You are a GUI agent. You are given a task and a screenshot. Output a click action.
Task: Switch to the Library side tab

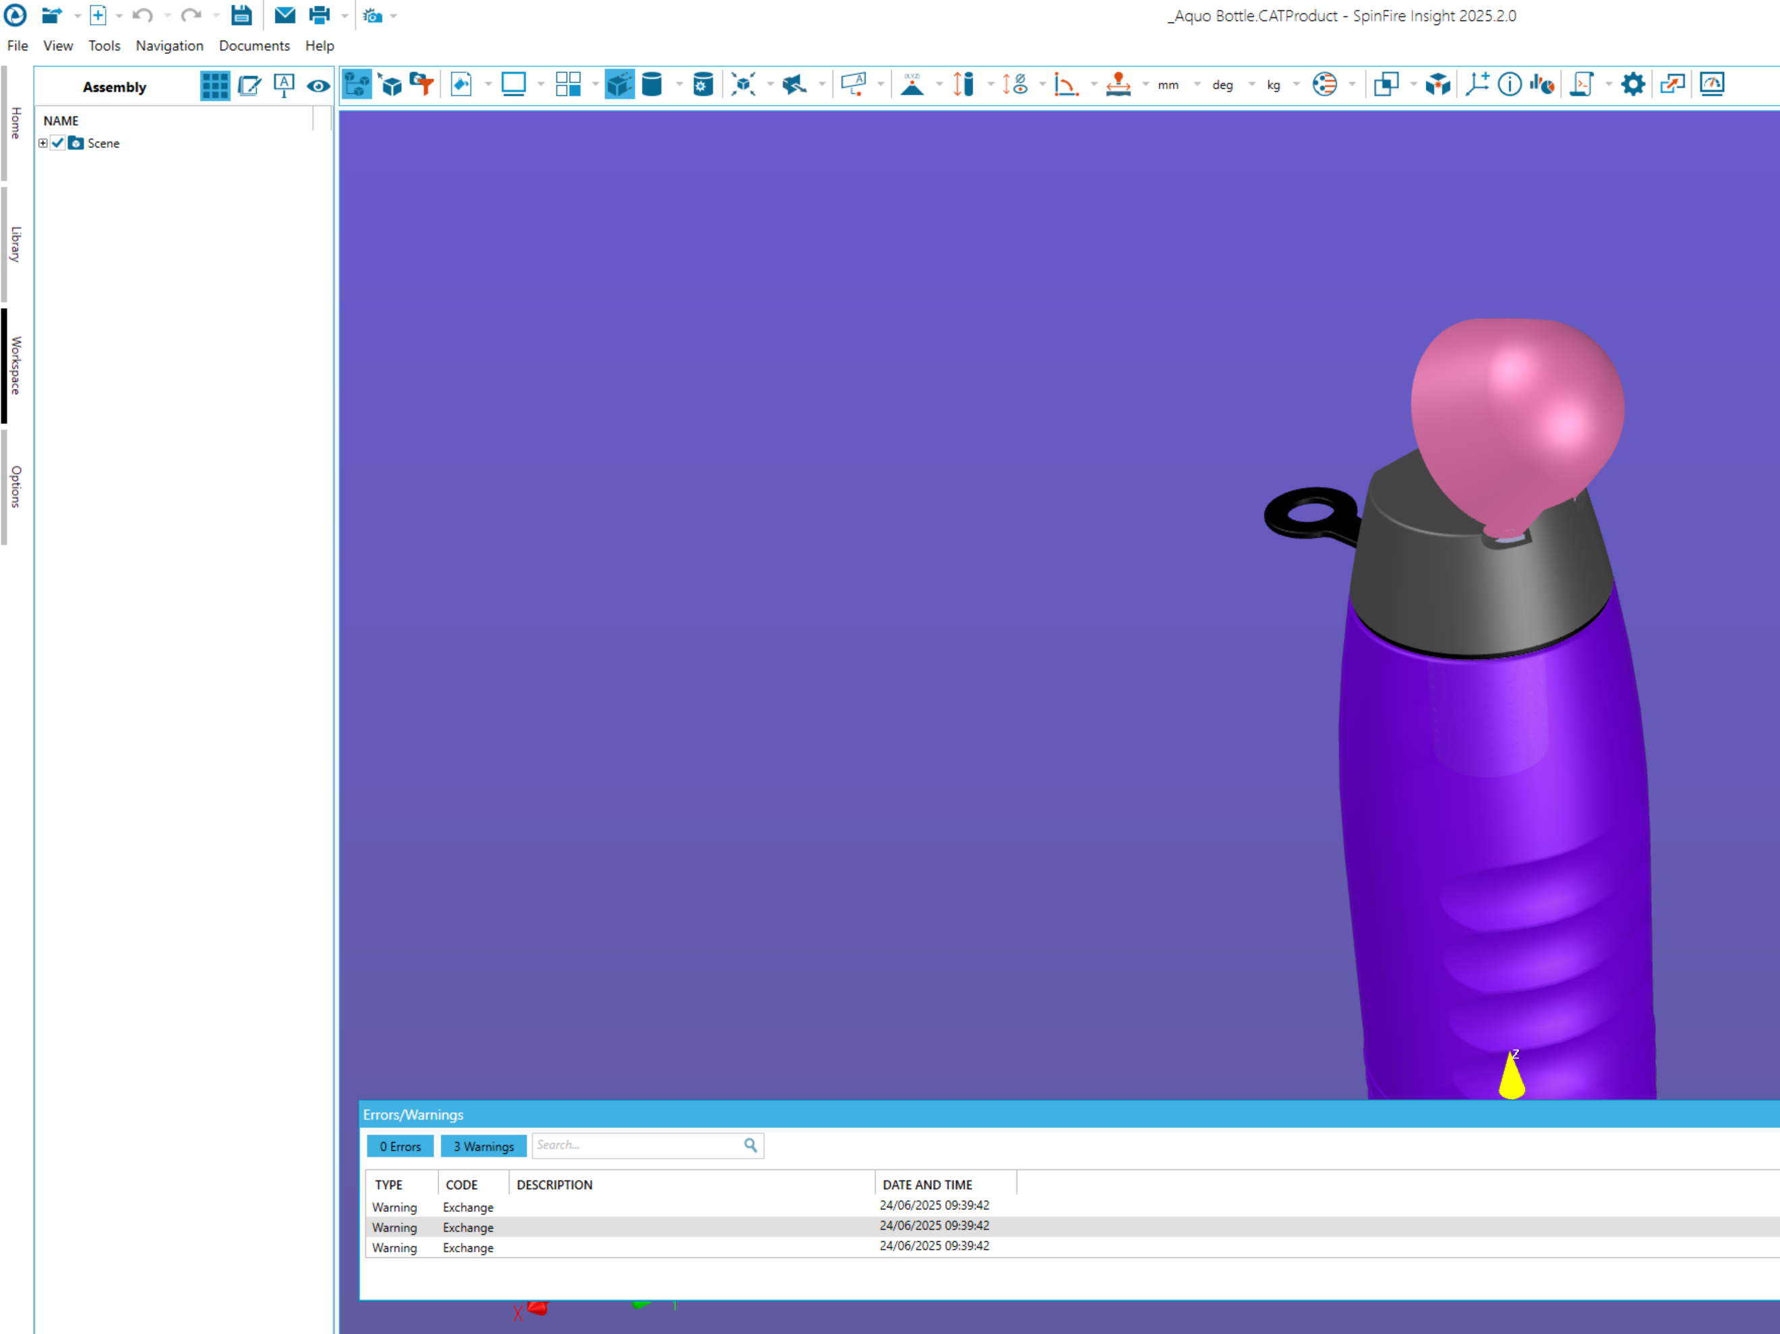(16, 244)
